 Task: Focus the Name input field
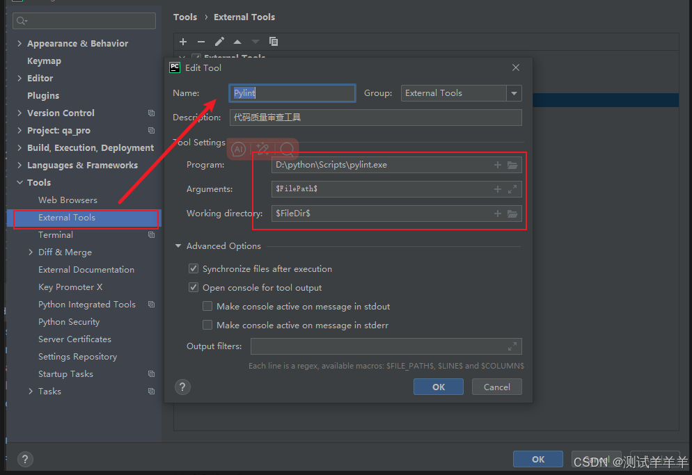click(x=292, y=93)
